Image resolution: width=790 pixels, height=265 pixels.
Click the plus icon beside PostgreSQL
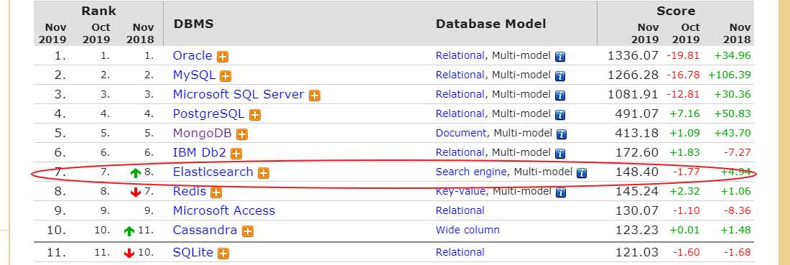(x=255, y=115)
